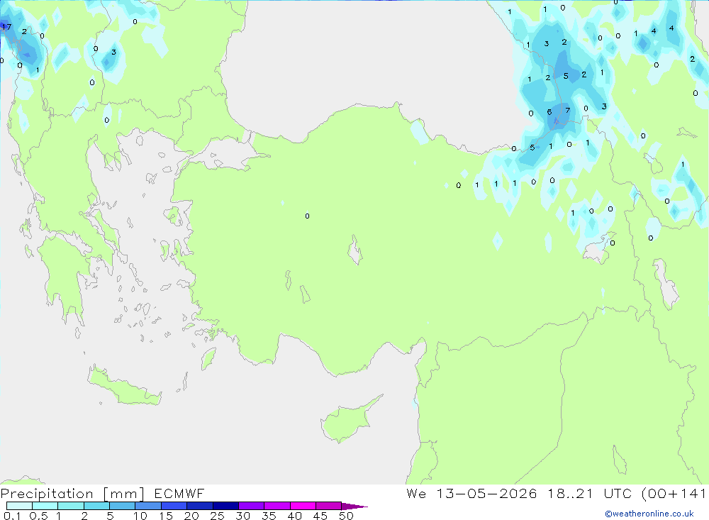Pick the 10–15 mm legend color box
Image resolution: width=709 pixels, height=520 pixels.
(x=148, y=506)
